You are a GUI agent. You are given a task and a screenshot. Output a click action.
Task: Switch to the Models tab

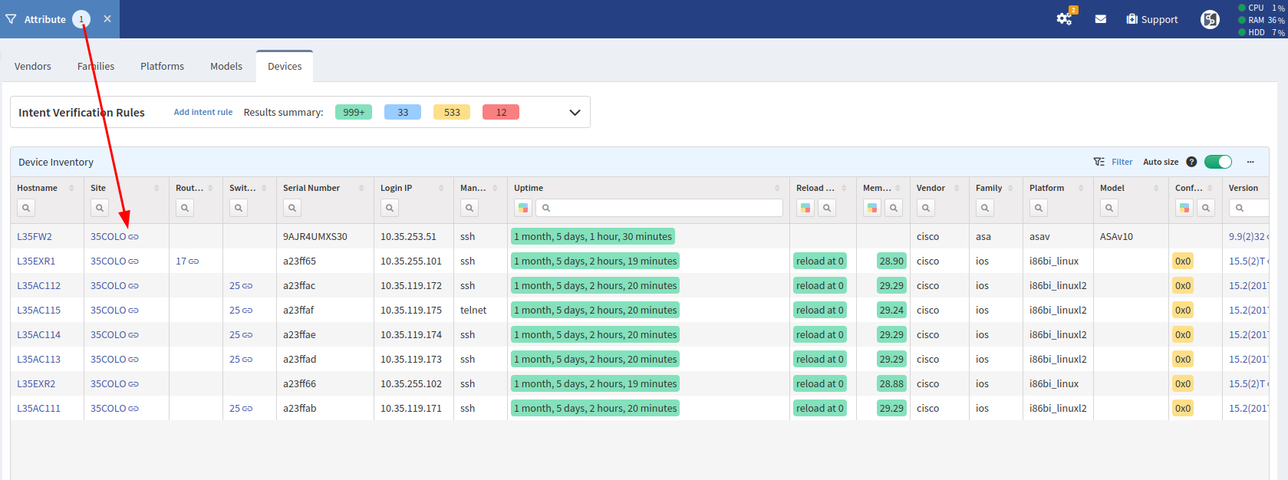[226, 67]
